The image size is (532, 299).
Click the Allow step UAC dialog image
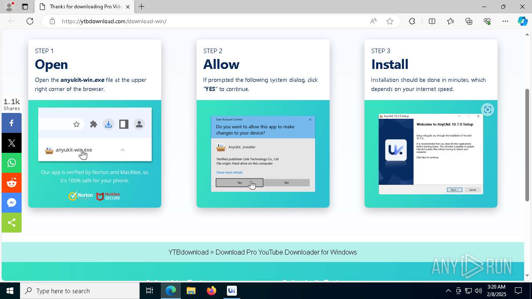point(263,154)
